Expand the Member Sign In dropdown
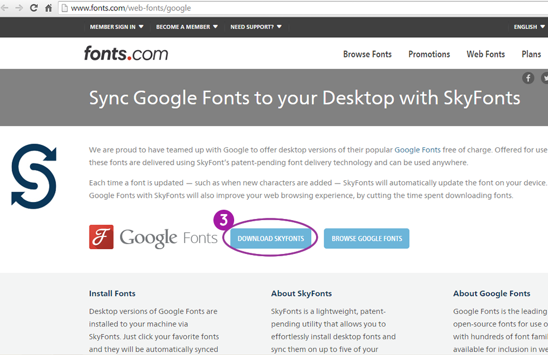548x355 pixels. pos(117,27)
